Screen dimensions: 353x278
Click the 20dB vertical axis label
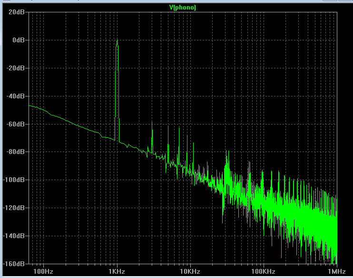tap(17, 12)
